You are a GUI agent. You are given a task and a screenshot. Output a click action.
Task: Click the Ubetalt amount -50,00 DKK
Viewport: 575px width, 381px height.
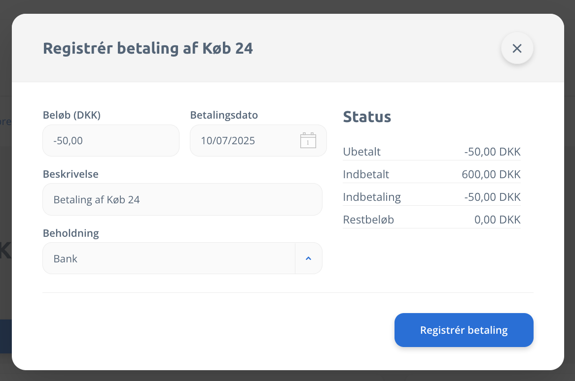(x=492, y=152)
